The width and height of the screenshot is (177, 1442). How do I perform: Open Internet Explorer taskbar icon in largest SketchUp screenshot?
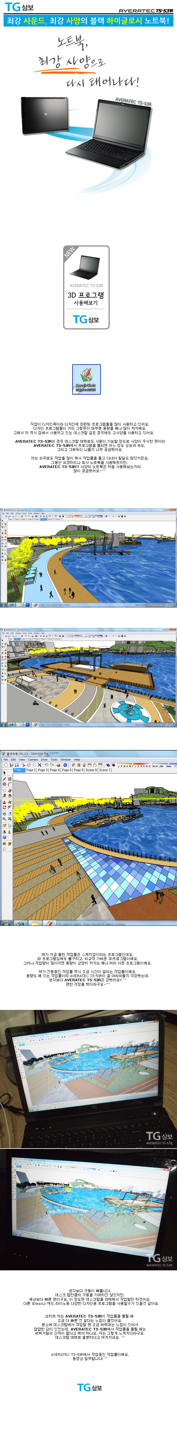pos(20,924)
